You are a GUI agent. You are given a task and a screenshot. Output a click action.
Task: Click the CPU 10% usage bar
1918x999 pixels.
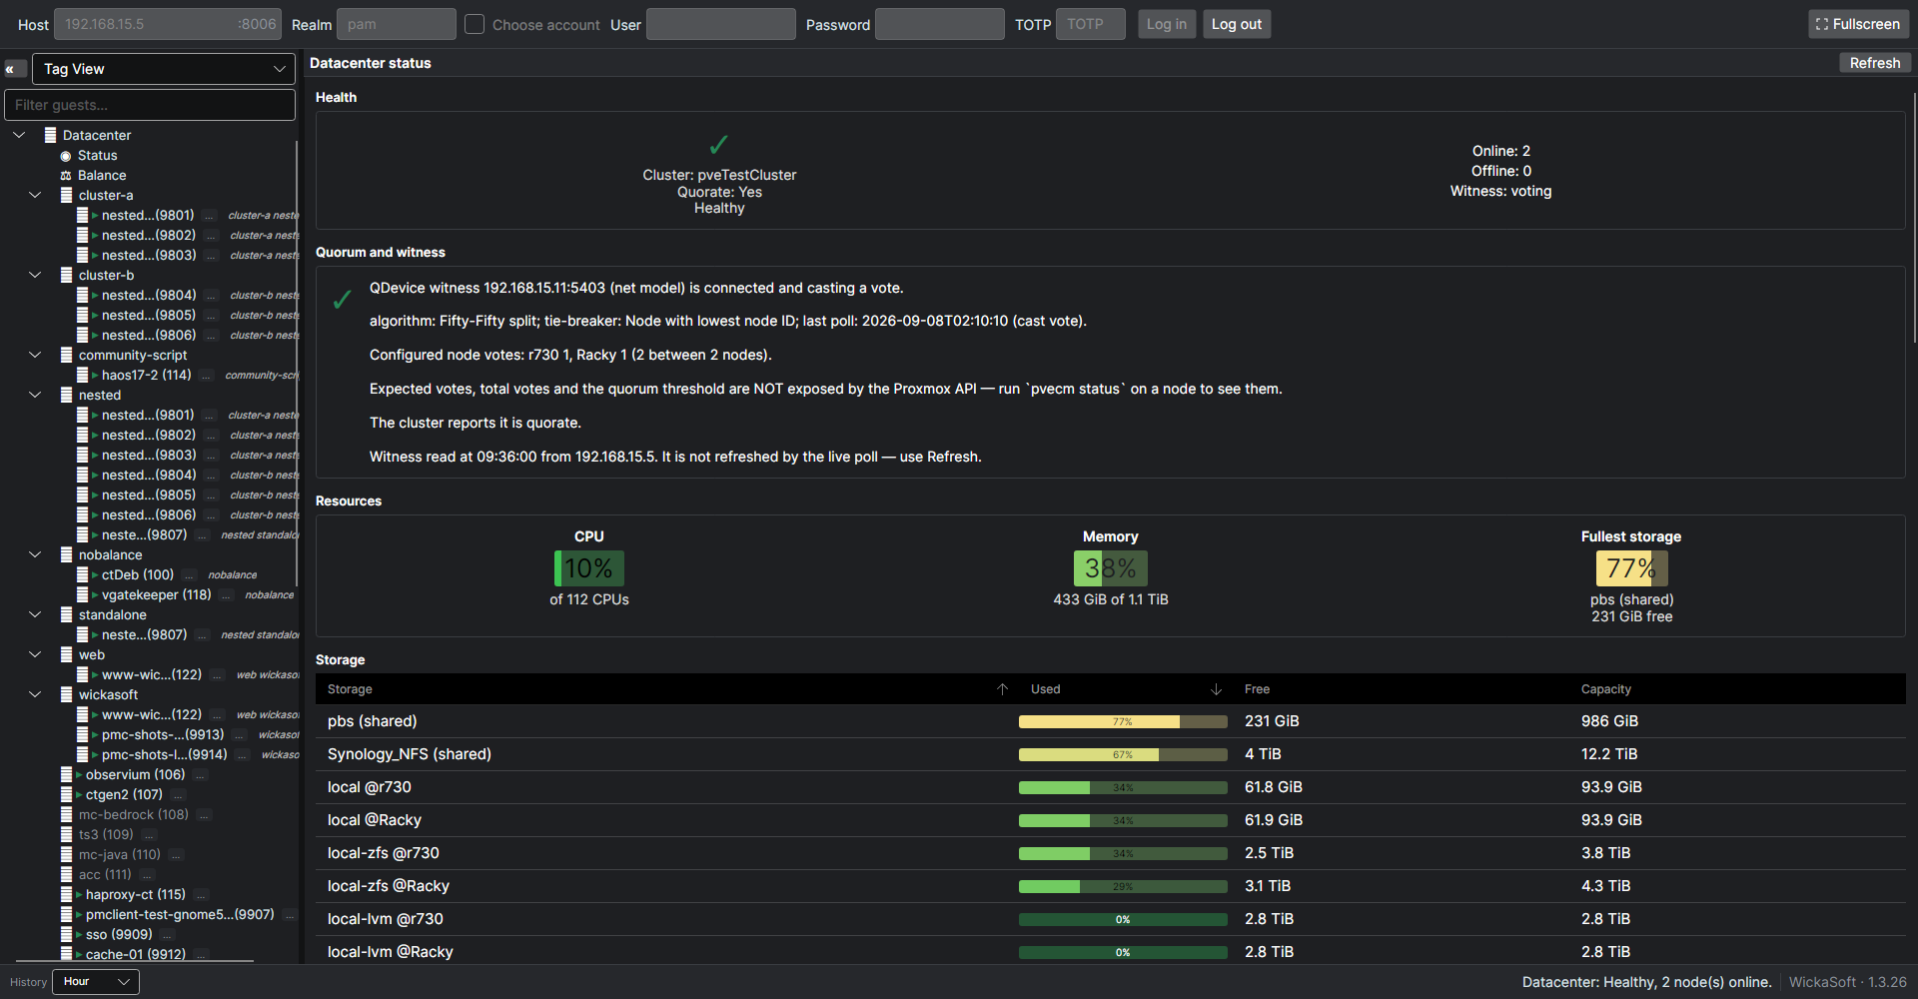click(589, 568)
